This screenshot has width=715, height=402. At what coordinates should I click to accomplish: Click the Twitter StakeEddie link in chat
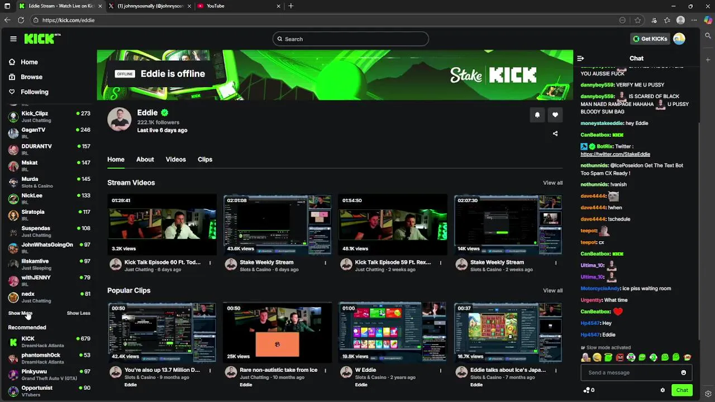pos(615,154)
